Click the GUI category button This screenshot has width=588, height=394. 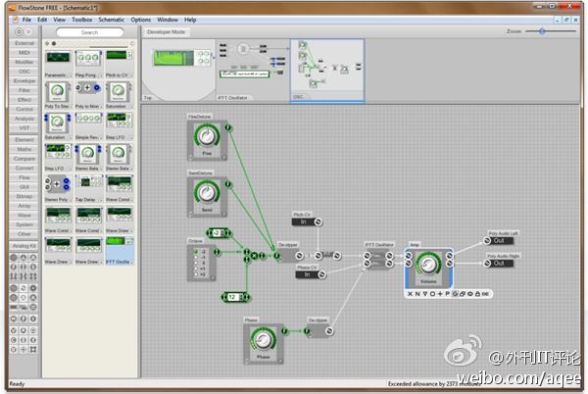(x=24, y=187)
